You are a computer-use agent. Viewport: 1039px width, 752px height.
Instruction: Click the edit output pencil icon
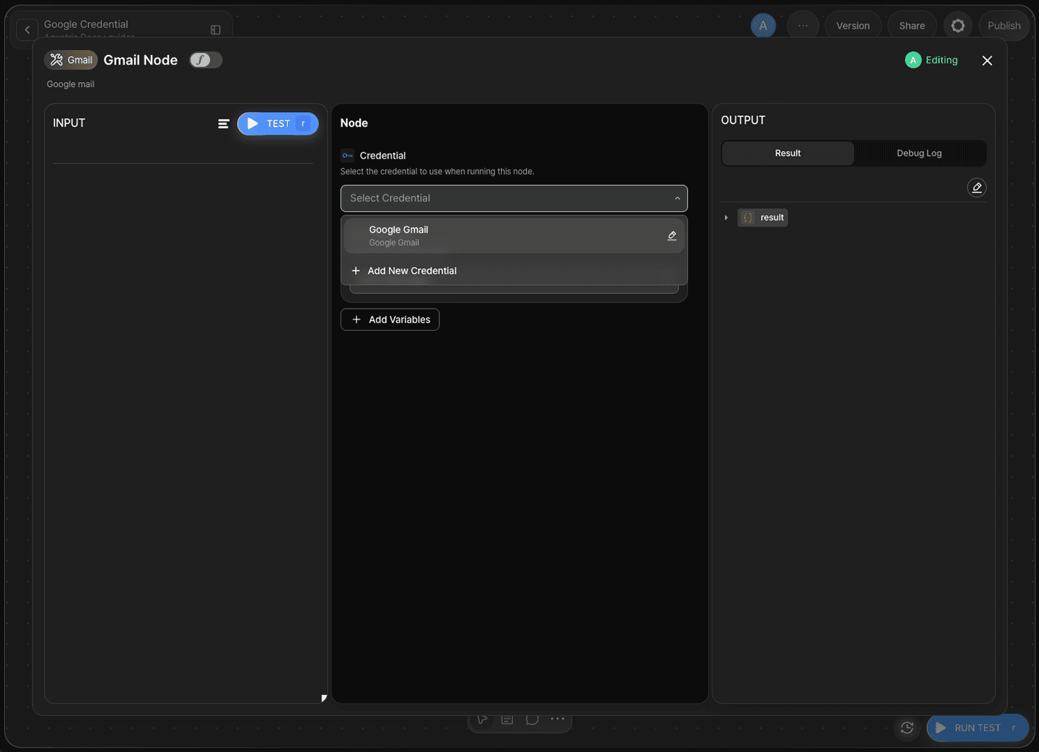pyautogui.click(x=976, y=188)
